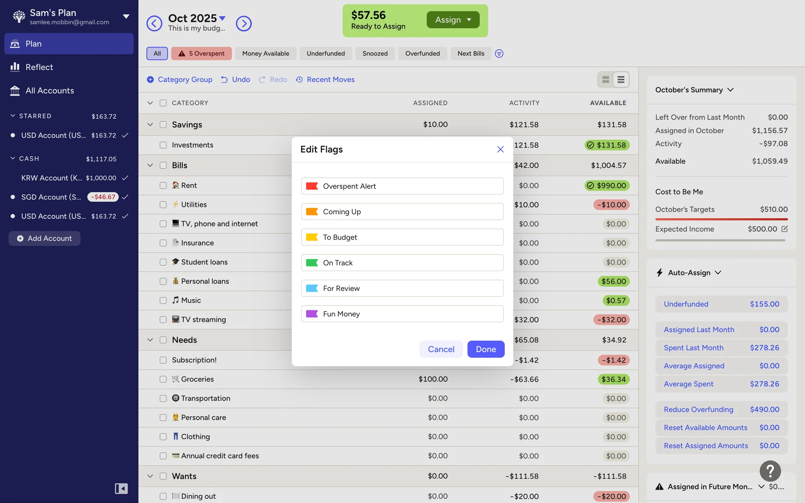Open Reflect in sidebar
Viewport: 805px width, 503px height.
(39, 67)
